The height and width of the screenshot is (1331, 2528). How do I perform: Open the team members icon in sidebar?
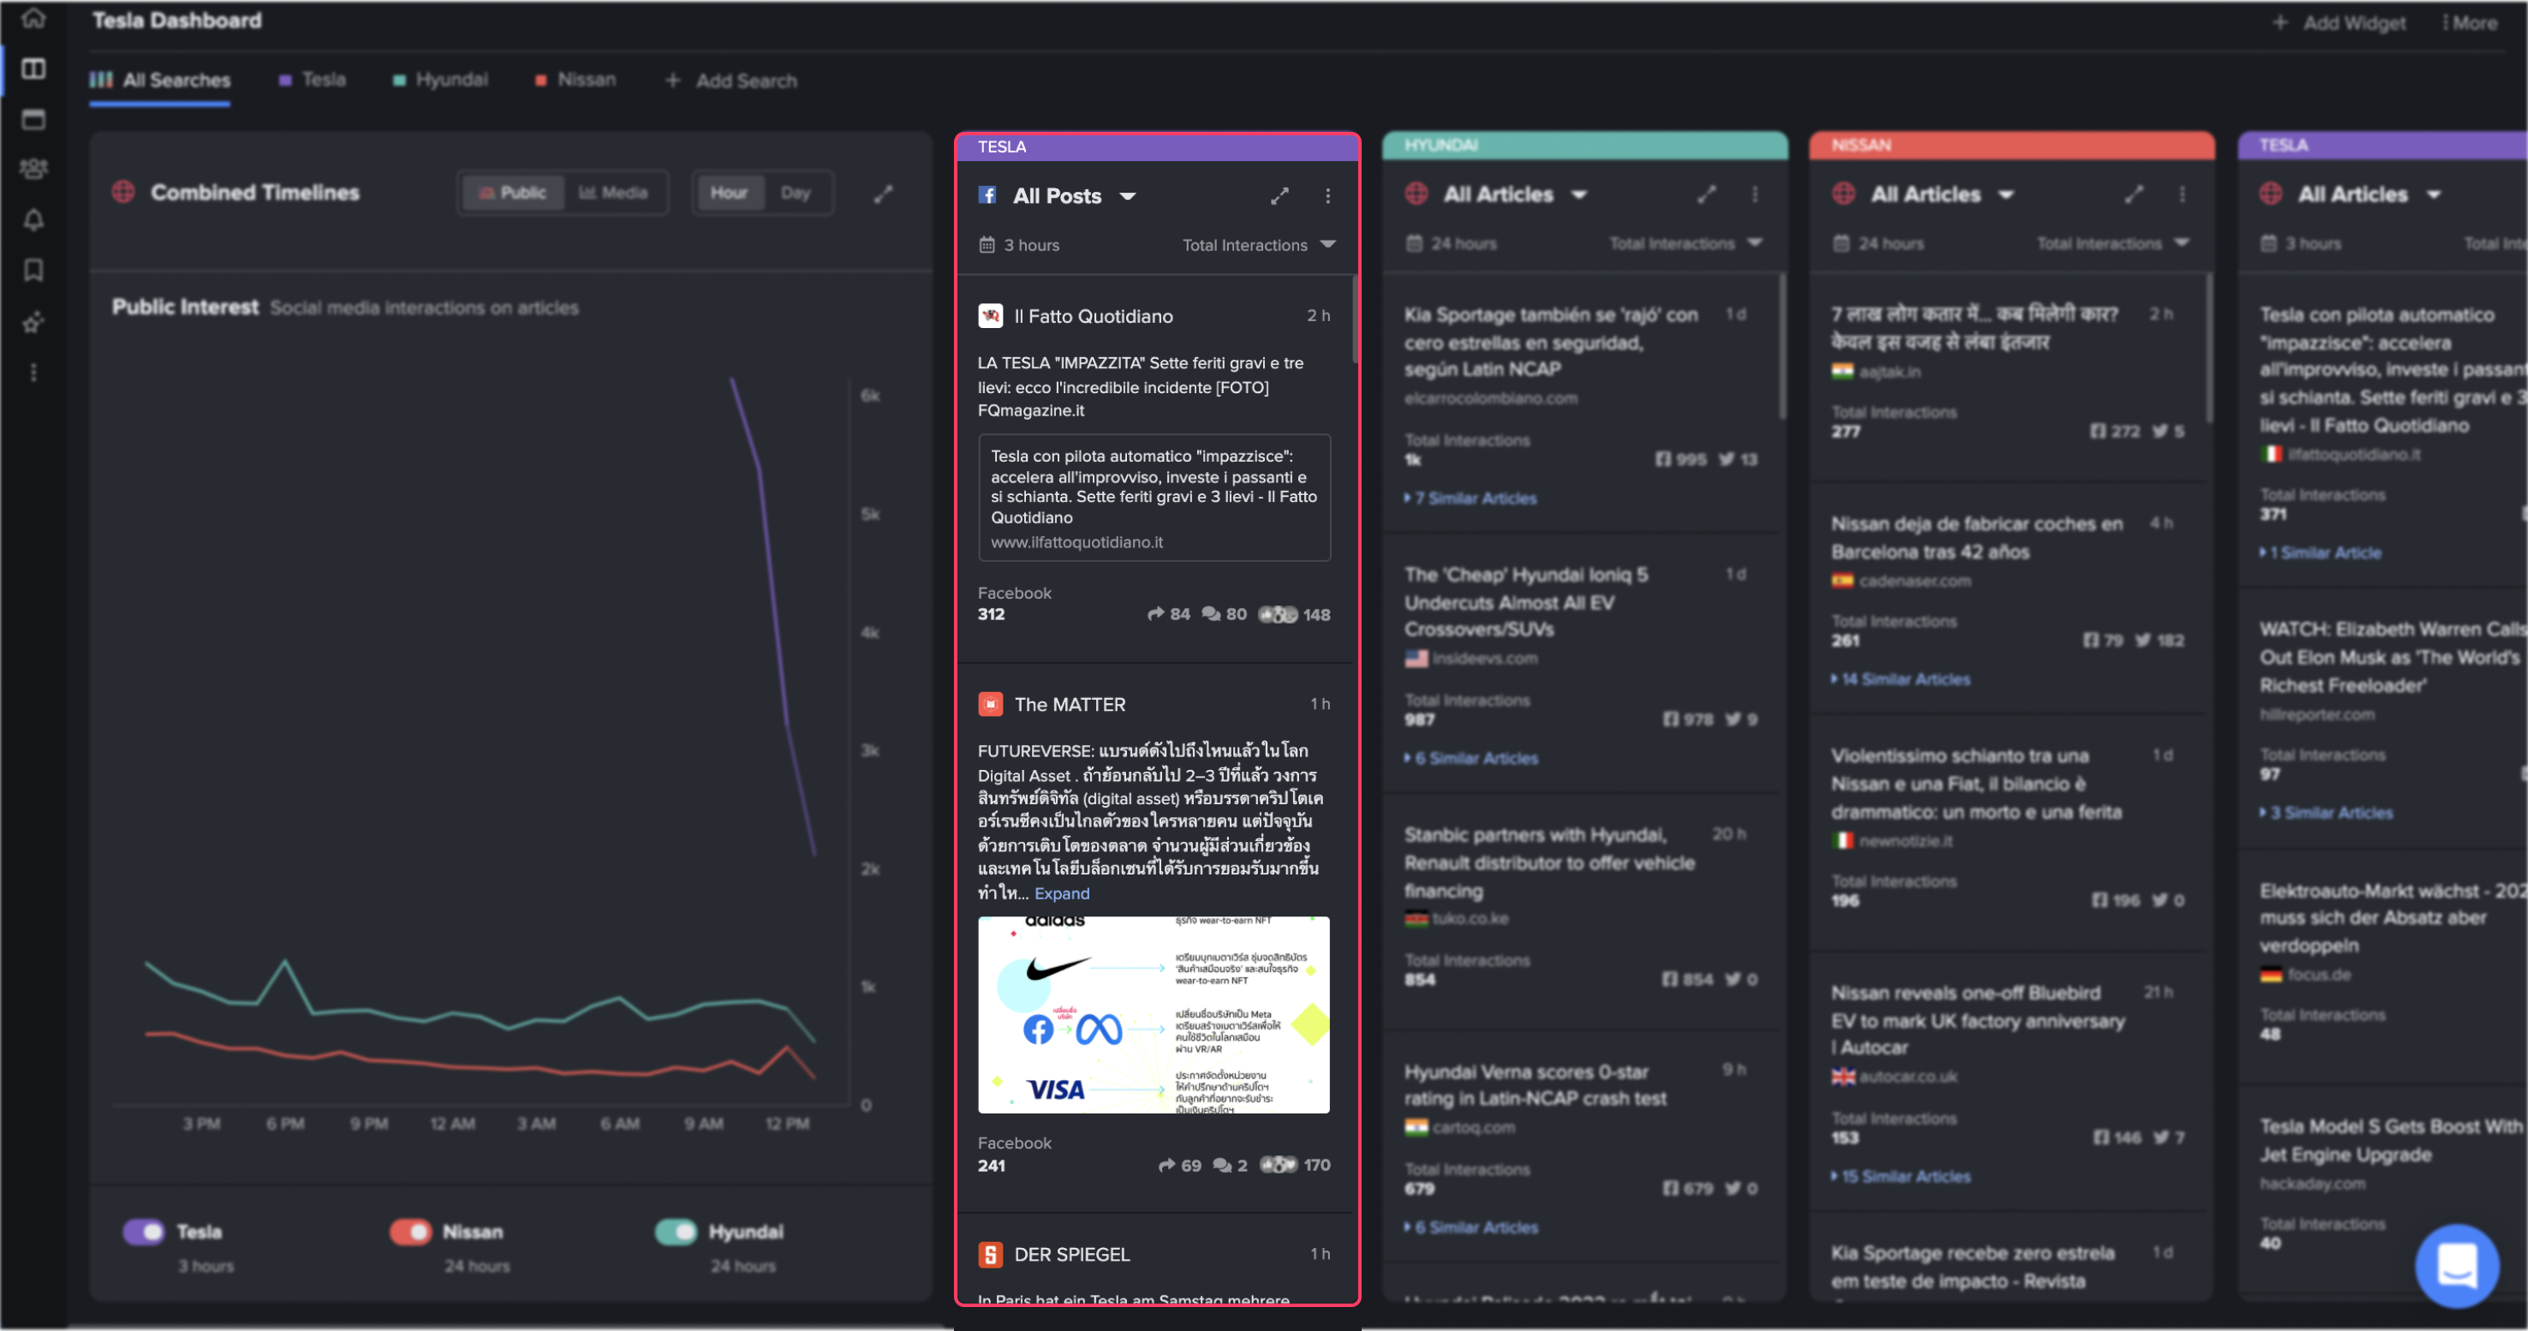pyautogui.click(x=33, y=170)
